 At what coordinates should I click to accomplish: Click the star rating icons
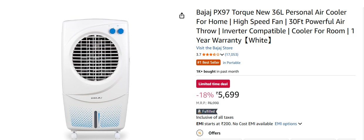point(211,55)
